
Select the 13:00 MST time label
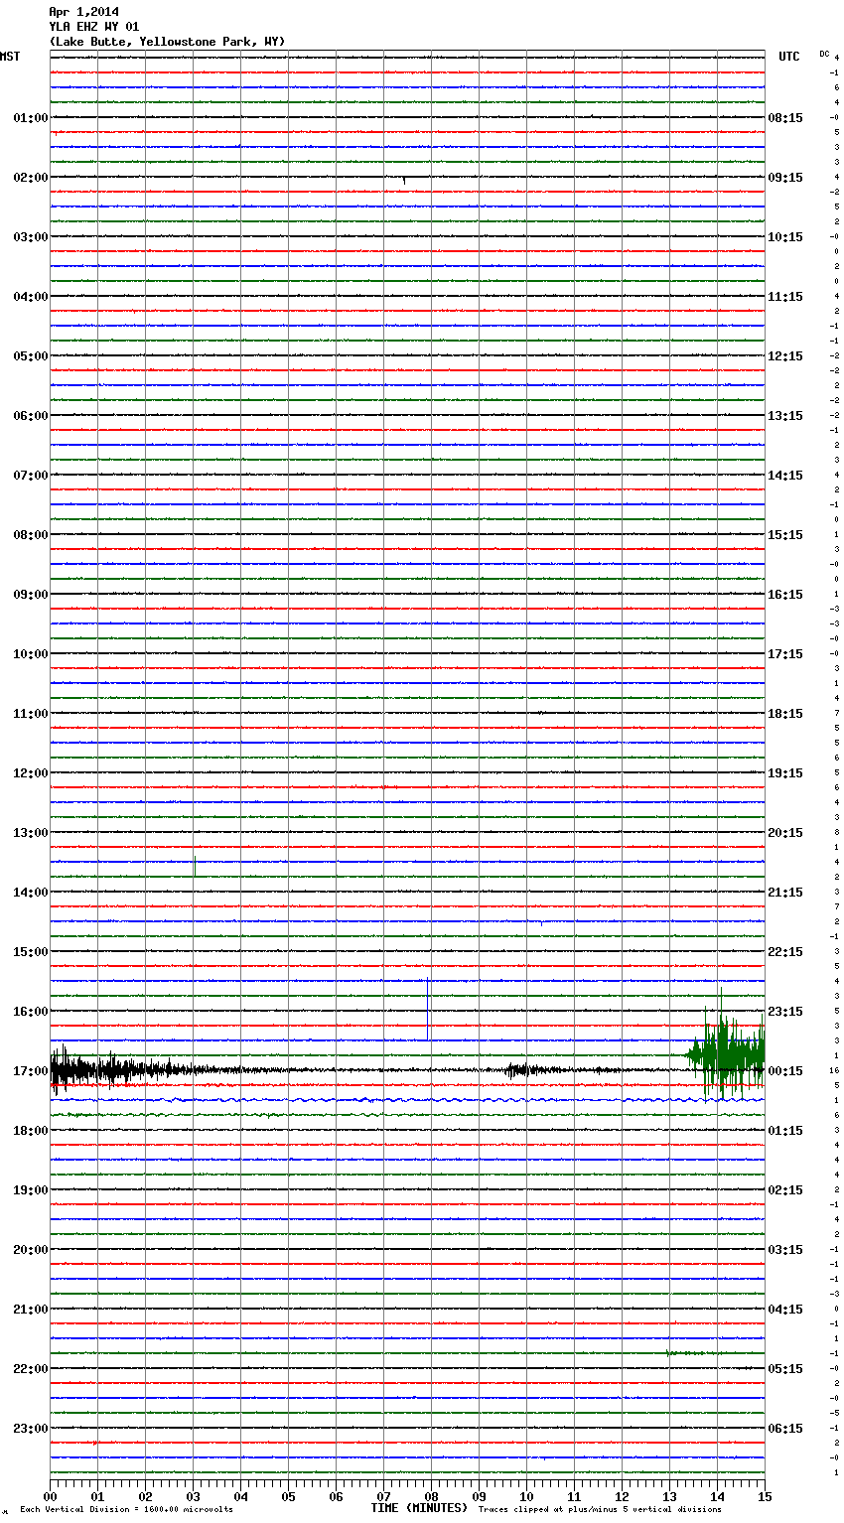click(31, 833)
